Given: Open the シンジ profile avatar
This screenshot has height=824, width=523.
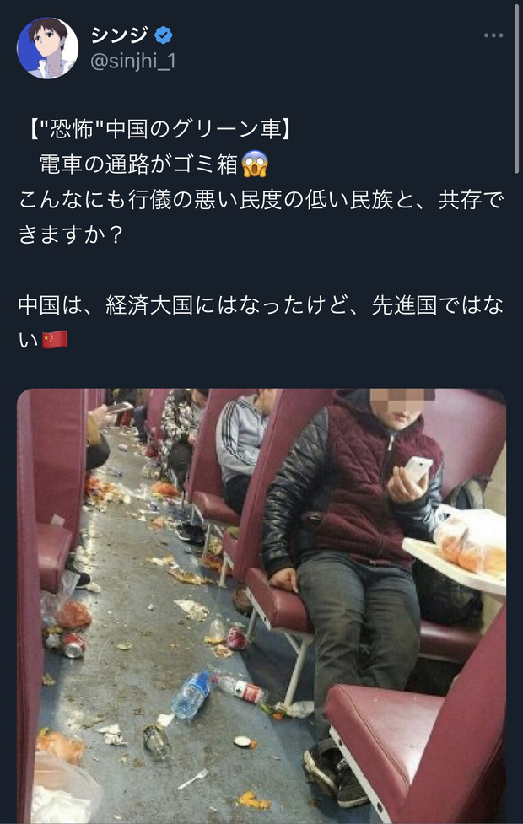Looking at the screenshot, I should tap(48, 48).
